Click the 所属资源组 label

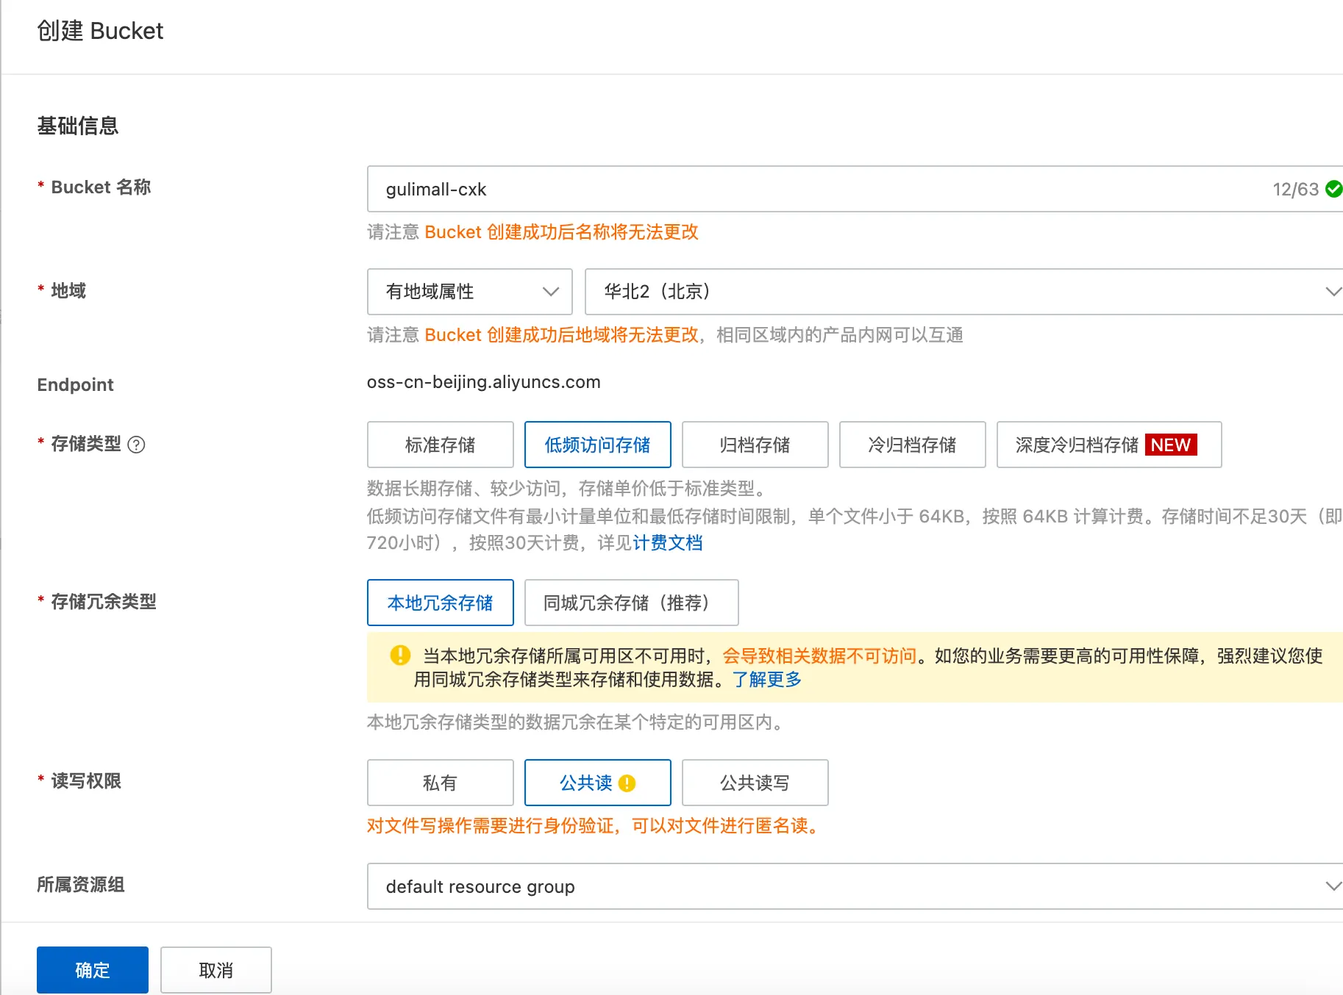[x=81, y=885]
